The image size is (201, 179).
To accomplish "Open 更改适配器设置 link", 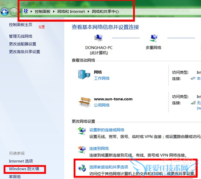I will coord(22,44).
